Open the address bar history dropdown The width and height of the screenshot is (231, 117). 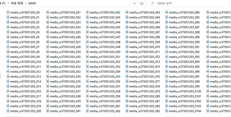[134, 4]
